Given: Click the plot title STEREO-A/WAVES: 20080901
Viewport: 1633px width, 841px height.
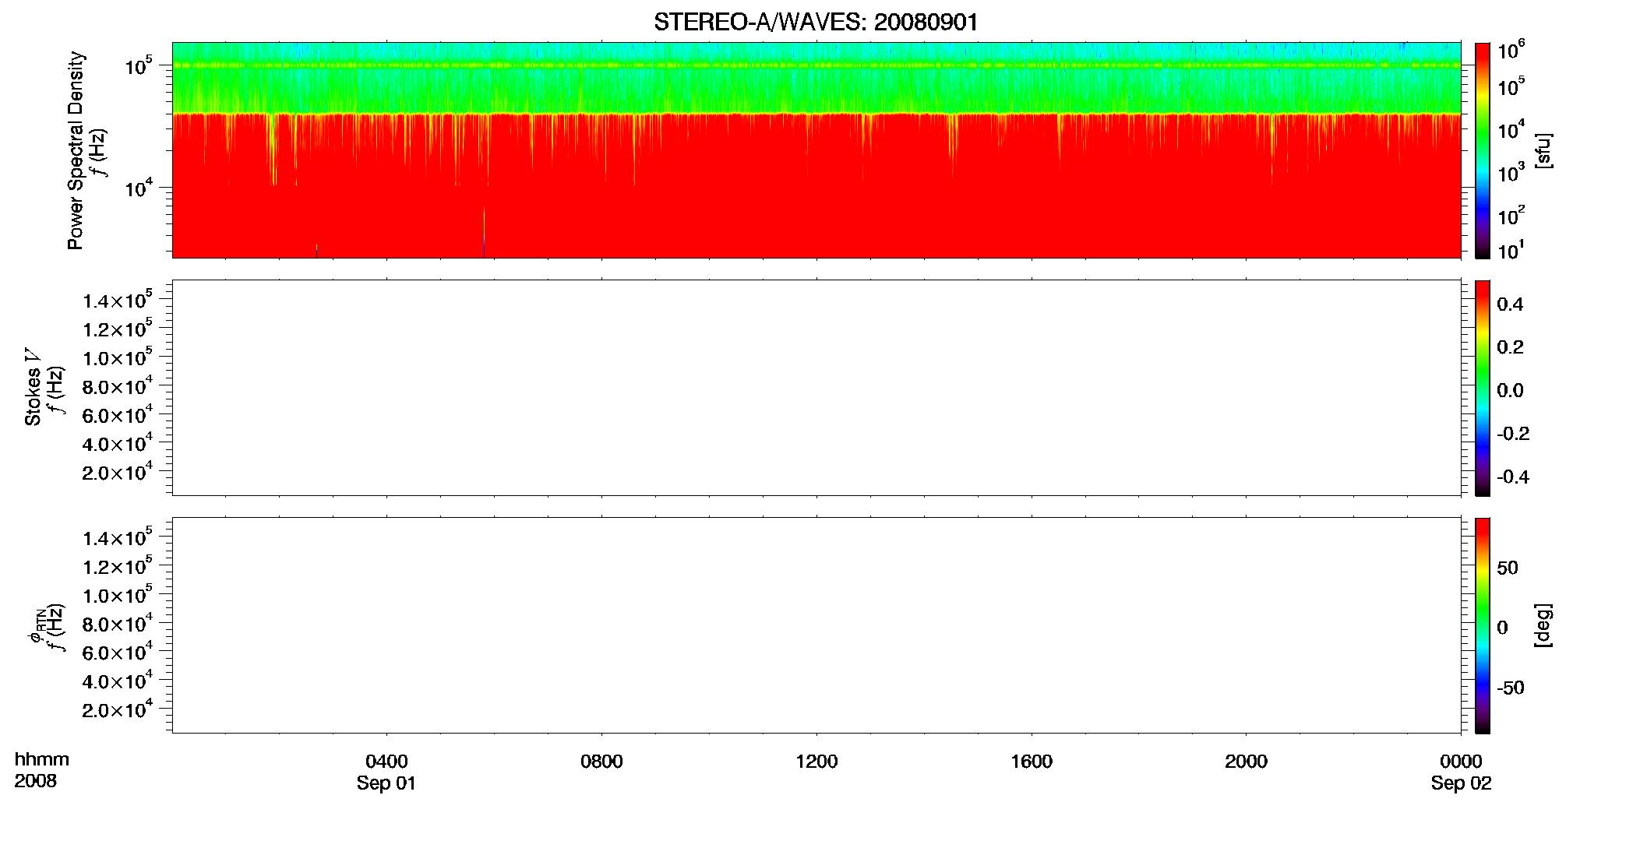Looking at the screenshot, I should tap(816, 22).
